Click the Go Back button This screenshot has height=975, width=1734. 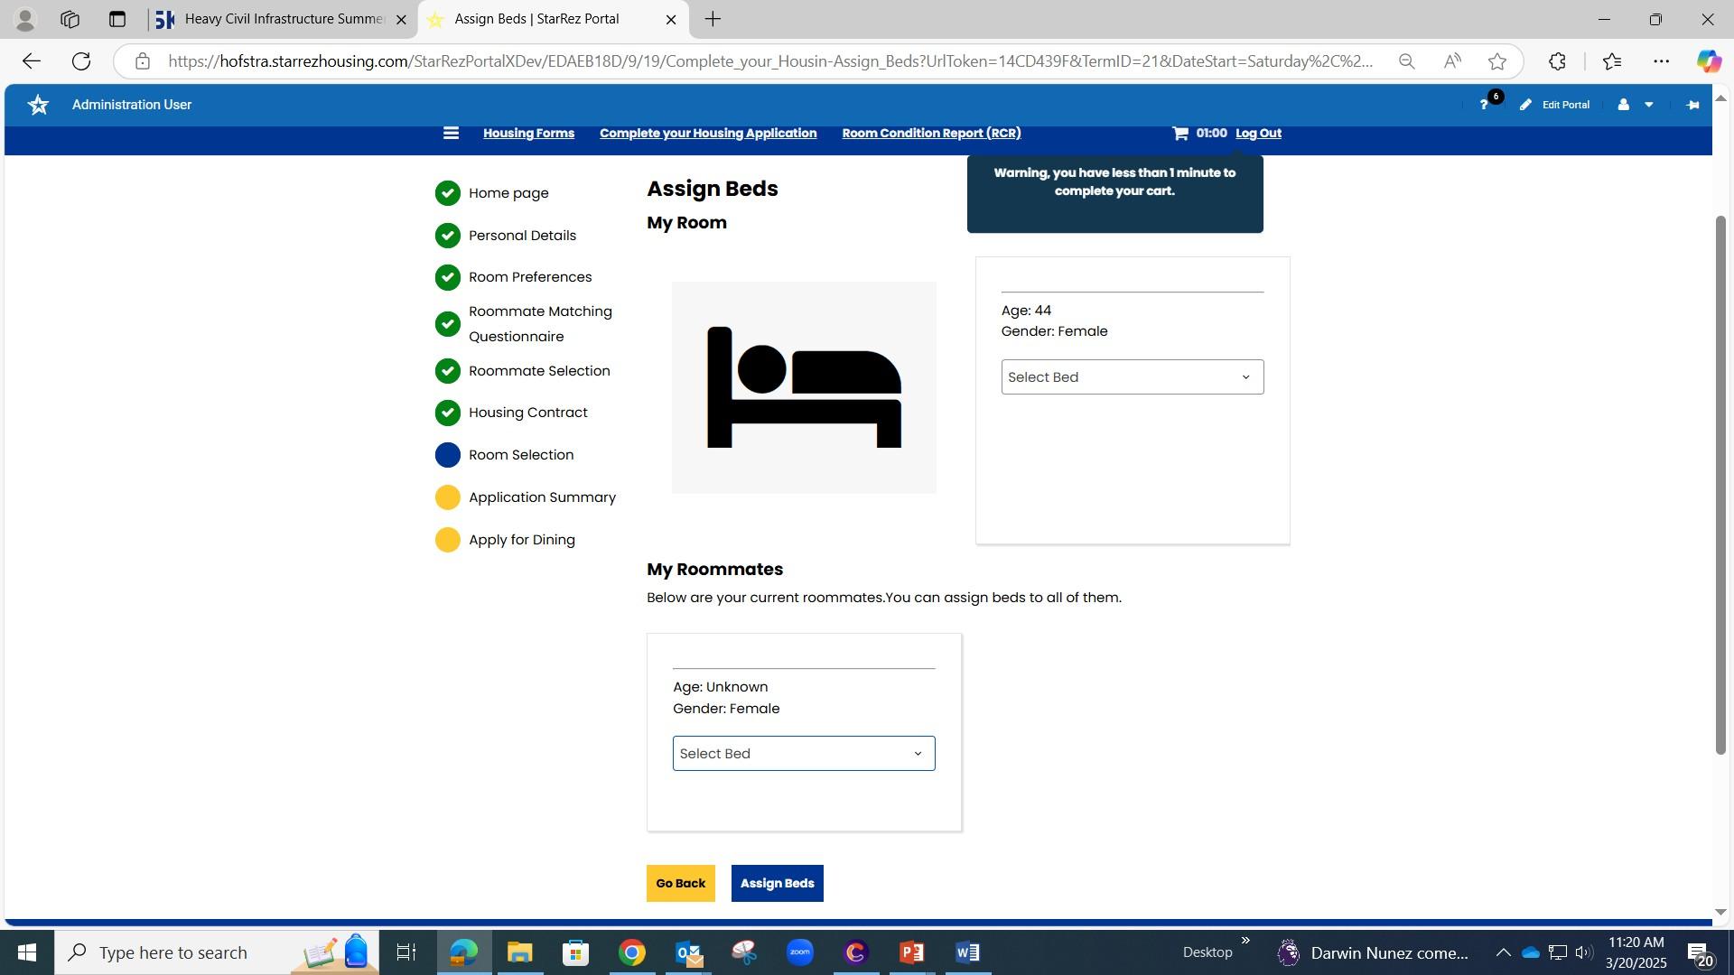tap(680, 884)
